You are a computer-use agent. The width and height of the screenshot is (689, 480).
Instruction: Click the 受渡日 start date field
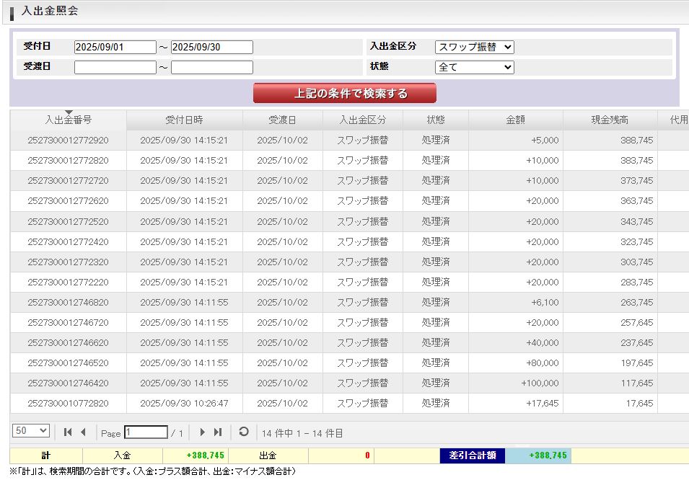[115, 67]
